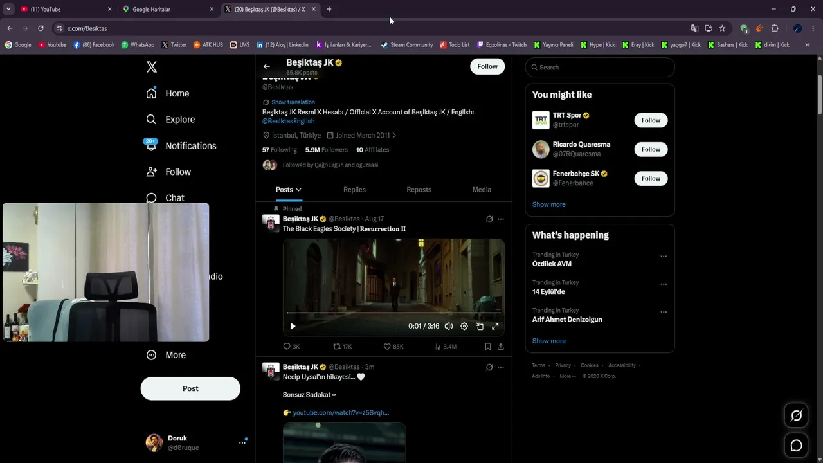
Task: Follow TRT Spor from suggestions
Action: 651,120
